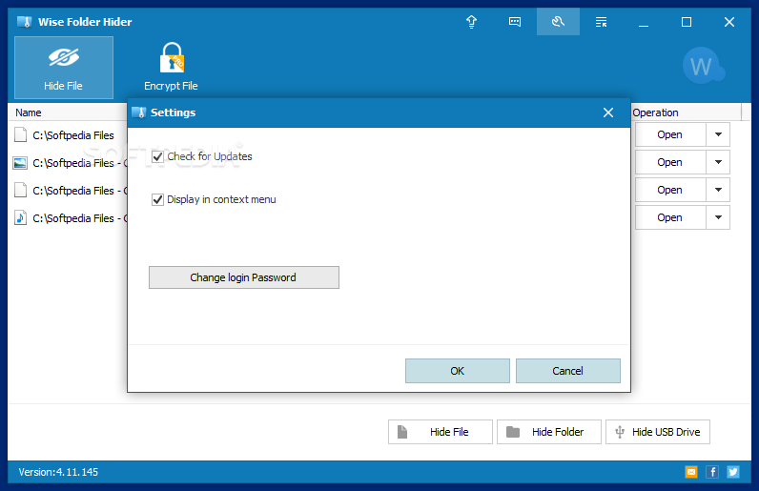
Task: Close the Wise Folder Hider window
Action: tap(729, 22)
